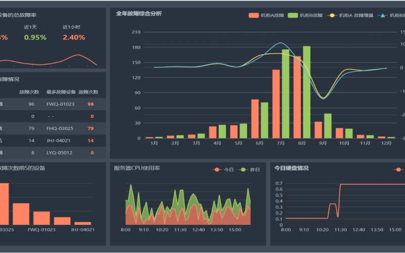The width and height of the screenshot is (405, 253).
Task: Click the orange 5月 bar in yearly chart
Action: [234, 132]
